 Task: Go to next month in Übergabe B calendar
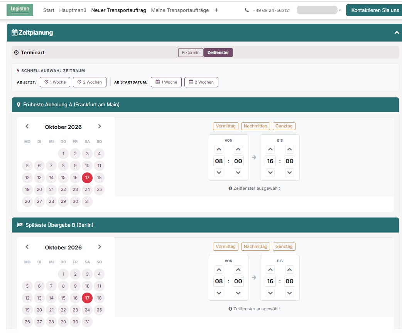(x=100, y=247)
